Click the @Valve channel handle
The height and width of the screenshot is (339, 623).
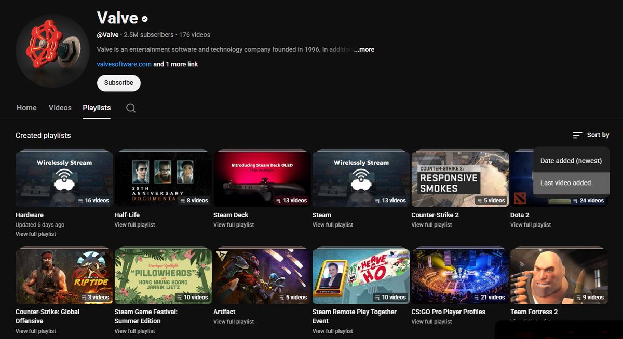pyautogui.click(x=108, y=35)
